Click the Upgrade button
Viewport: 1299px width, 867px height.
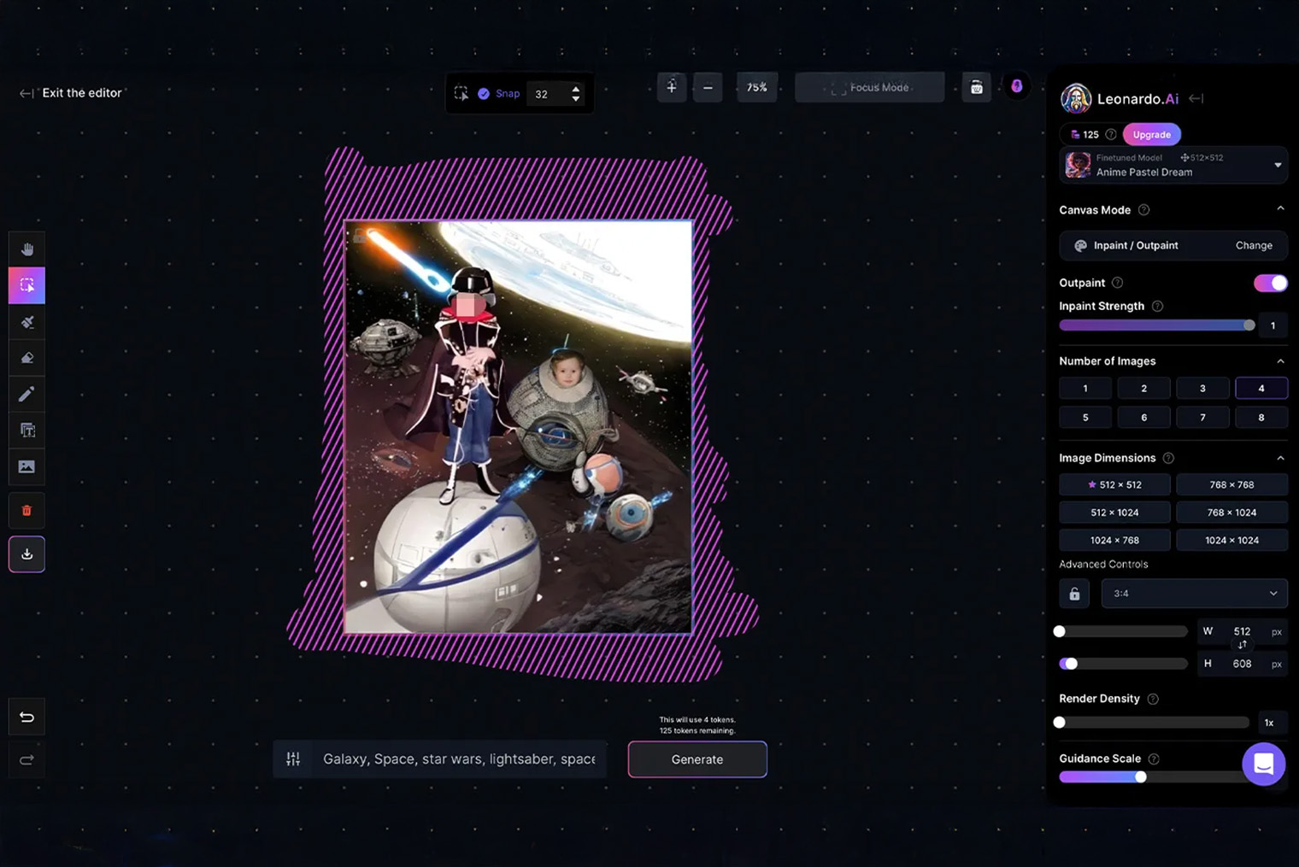coord(1151,134)
